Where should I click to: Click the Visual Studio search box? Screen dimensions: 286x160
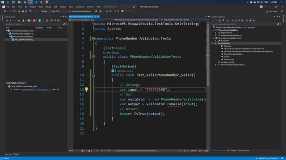[x=119, y=7]
